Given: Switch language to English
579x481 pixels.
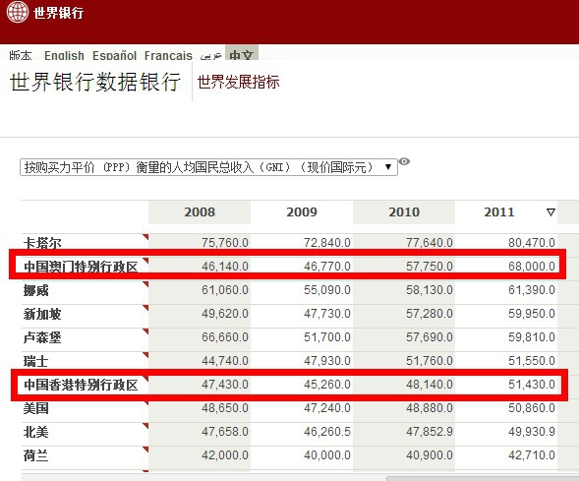Looking at the screenshot, I should [x=64, y=55].
